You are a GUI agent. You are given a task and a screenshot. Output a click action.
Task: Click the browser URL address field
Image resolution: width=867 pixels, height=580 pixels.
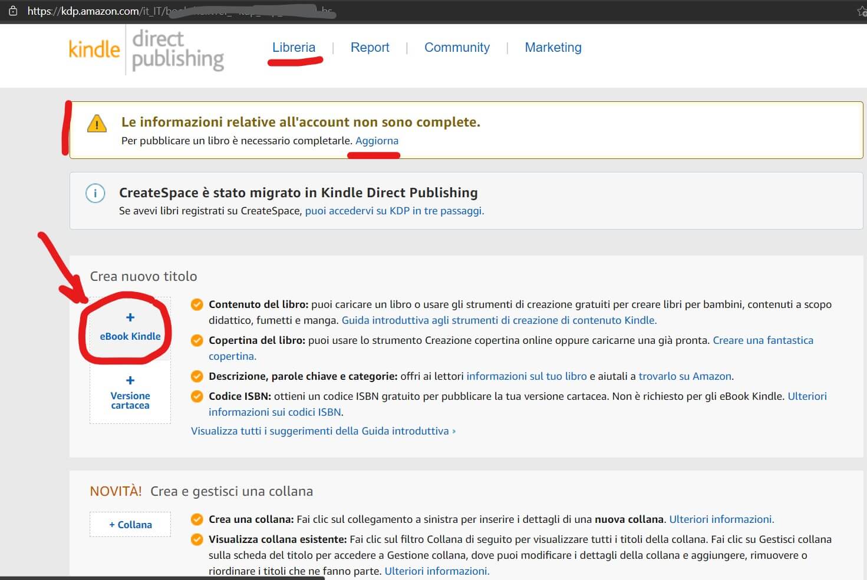point(177,11)
